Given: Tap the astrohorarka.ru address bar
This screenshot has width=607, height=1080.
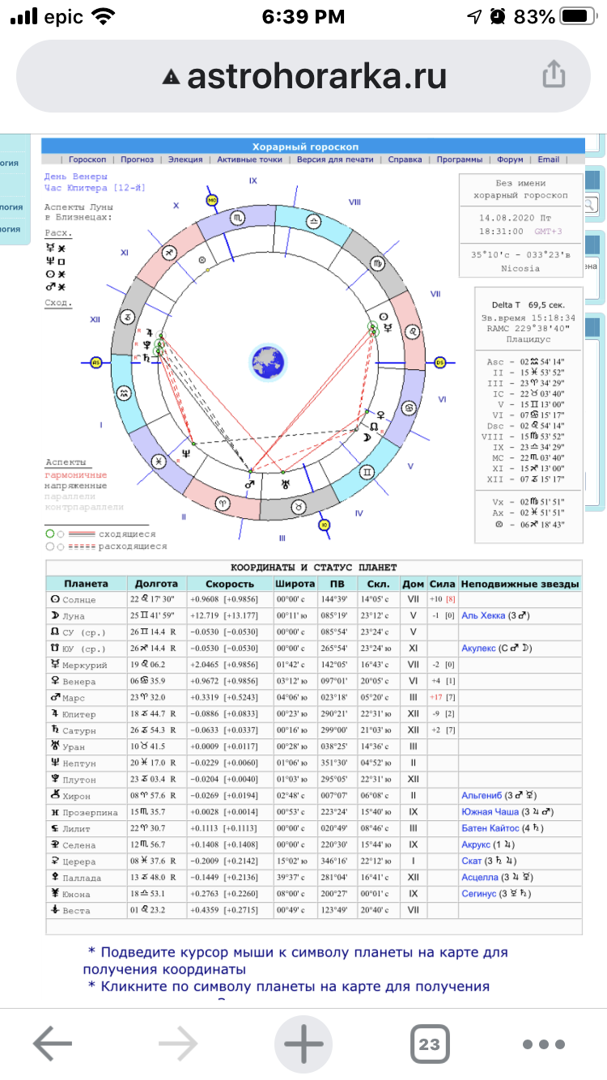Looking at the screenshot, I should (303, 76).
